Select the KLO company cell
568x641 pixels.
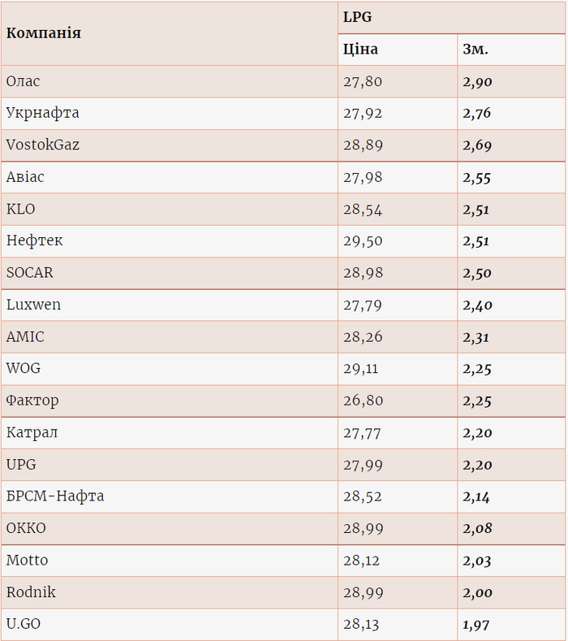(x=21, y=209)
